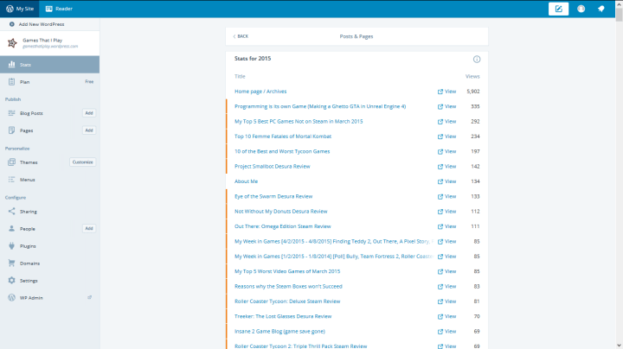Click the Blog Posts sidebar icon
This screenshot has height=349, width=623.
(x=11, y=113)
